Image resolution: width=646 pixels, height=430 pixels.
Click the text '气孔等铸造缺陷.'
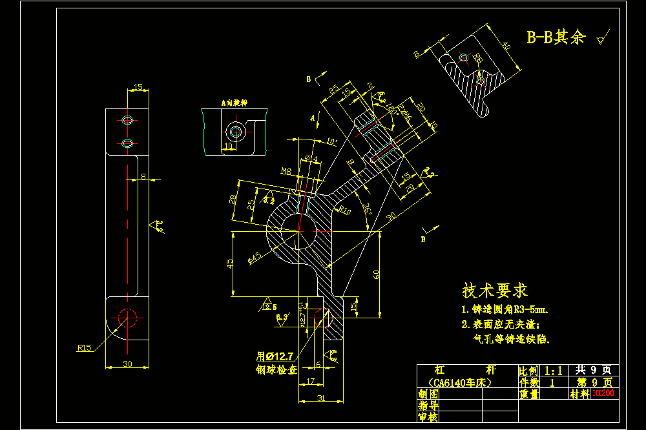(511, 340)
